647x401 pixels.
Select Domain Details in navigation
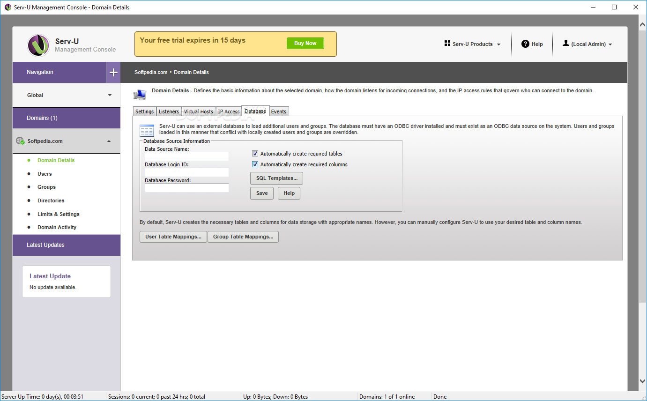tap(56, 160)
